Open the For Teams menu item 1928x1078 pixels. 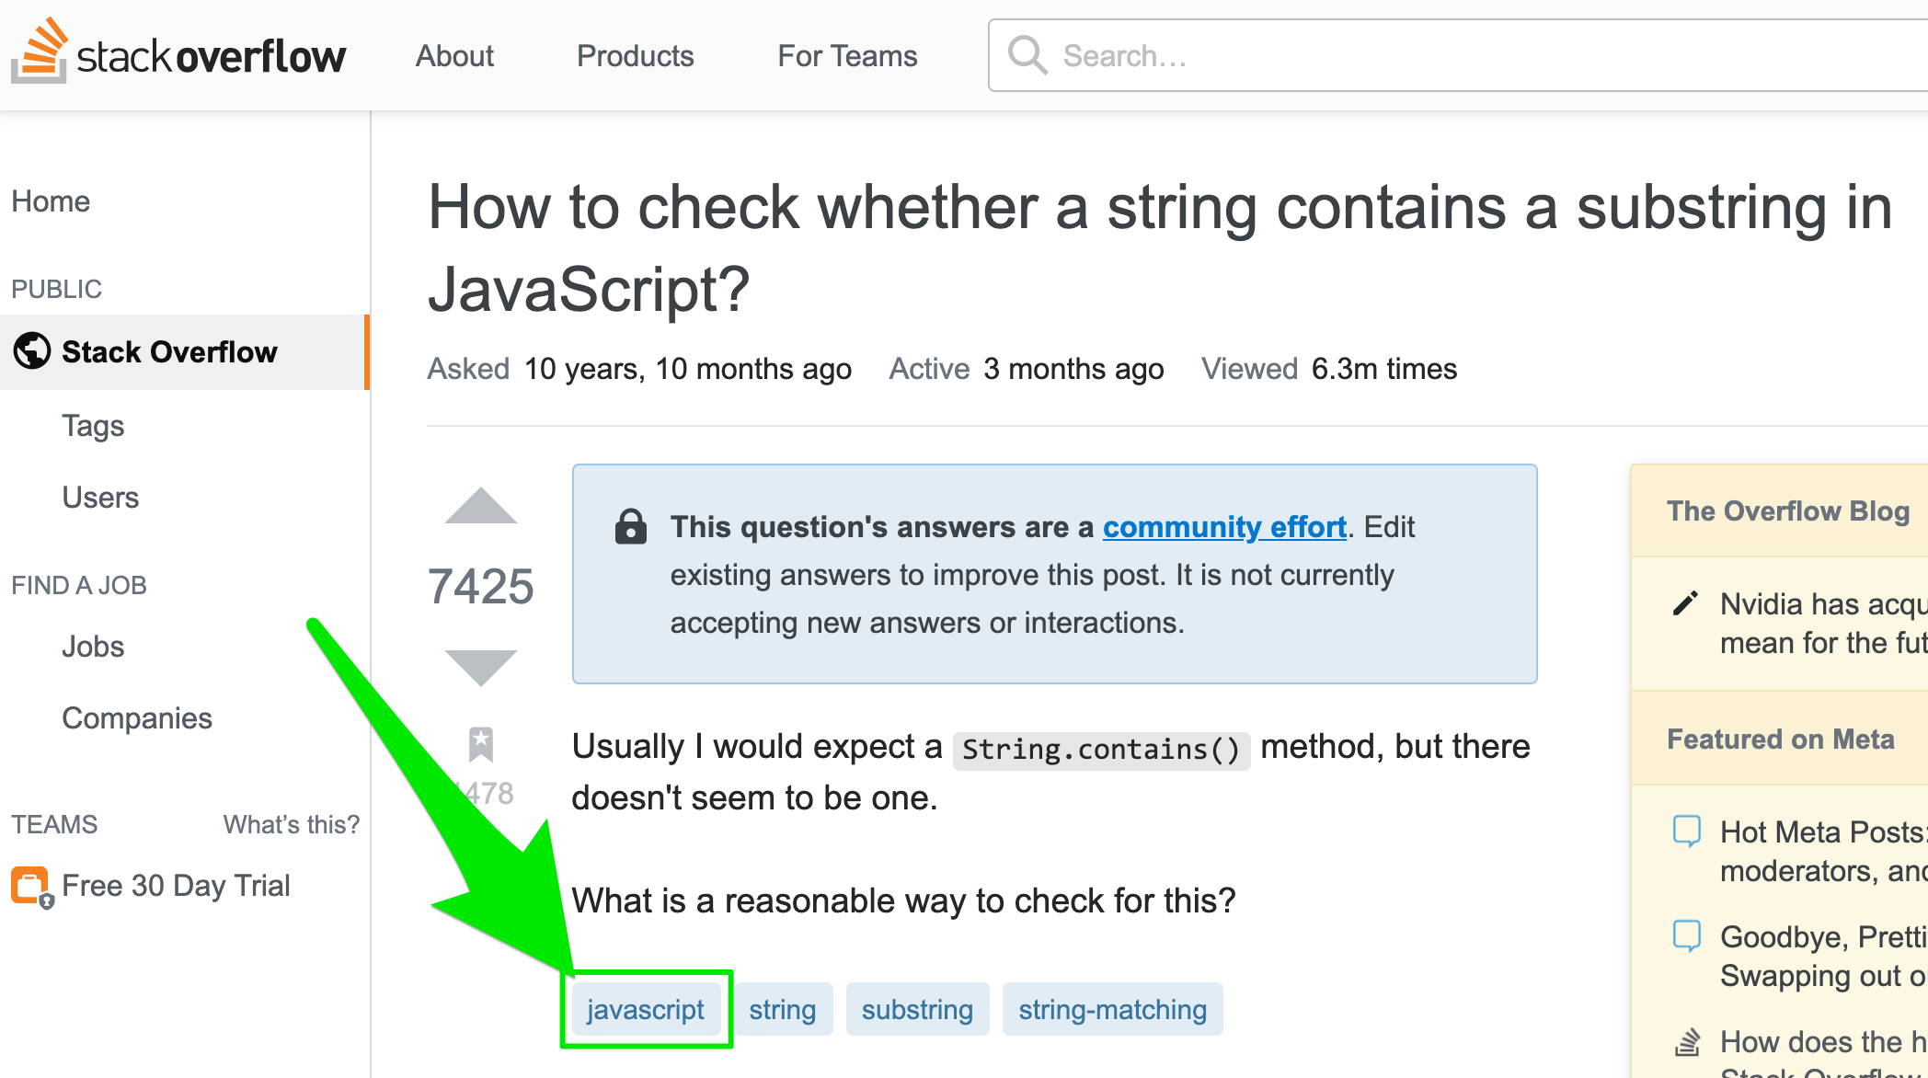click(x=847, y=56)
